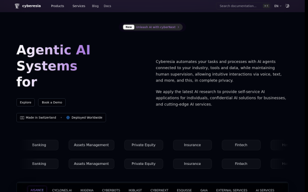
Task: Open the Services menu
Action: pos(79,6)
